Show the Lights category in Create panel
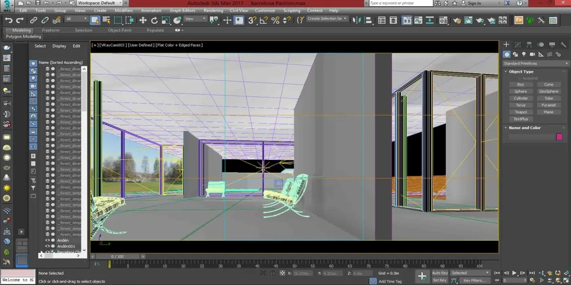 coord(524,55)
